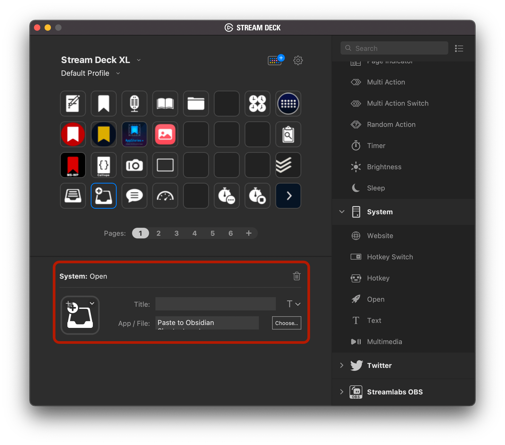
Task: Switch to page 4
Action: (194, 233)
